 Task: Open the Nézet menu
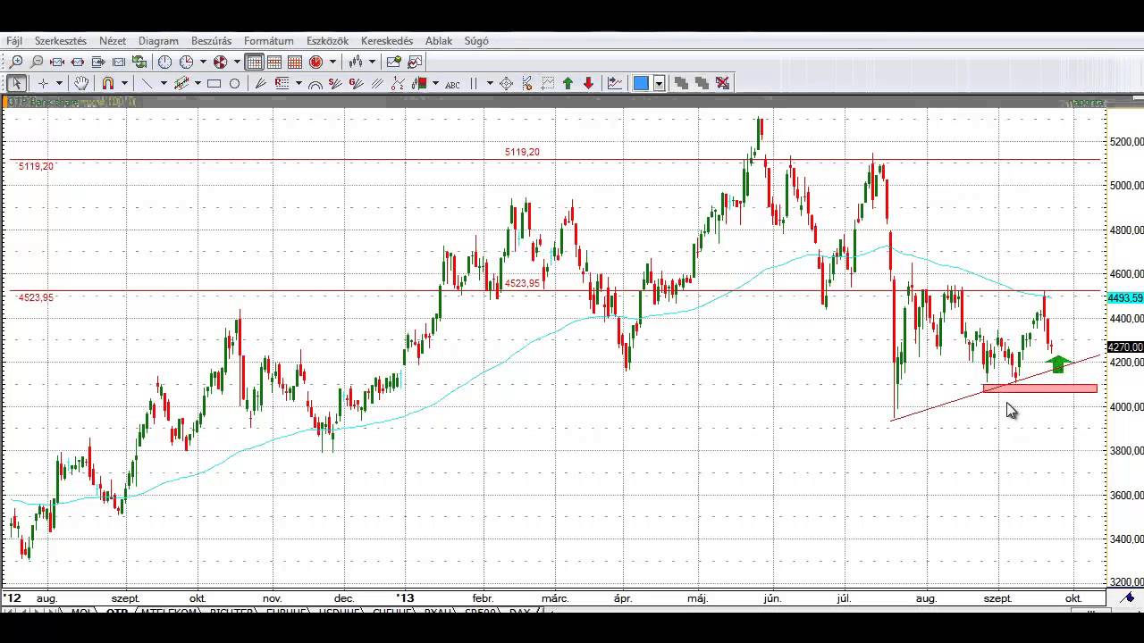coord(113,41)
